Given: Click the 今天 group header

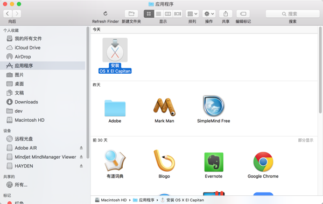Looking at the screenshot, I should [x=96, y=30].
